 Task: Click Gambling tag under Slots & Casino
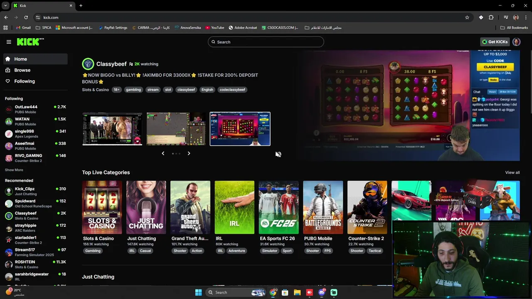click(93, 251)
